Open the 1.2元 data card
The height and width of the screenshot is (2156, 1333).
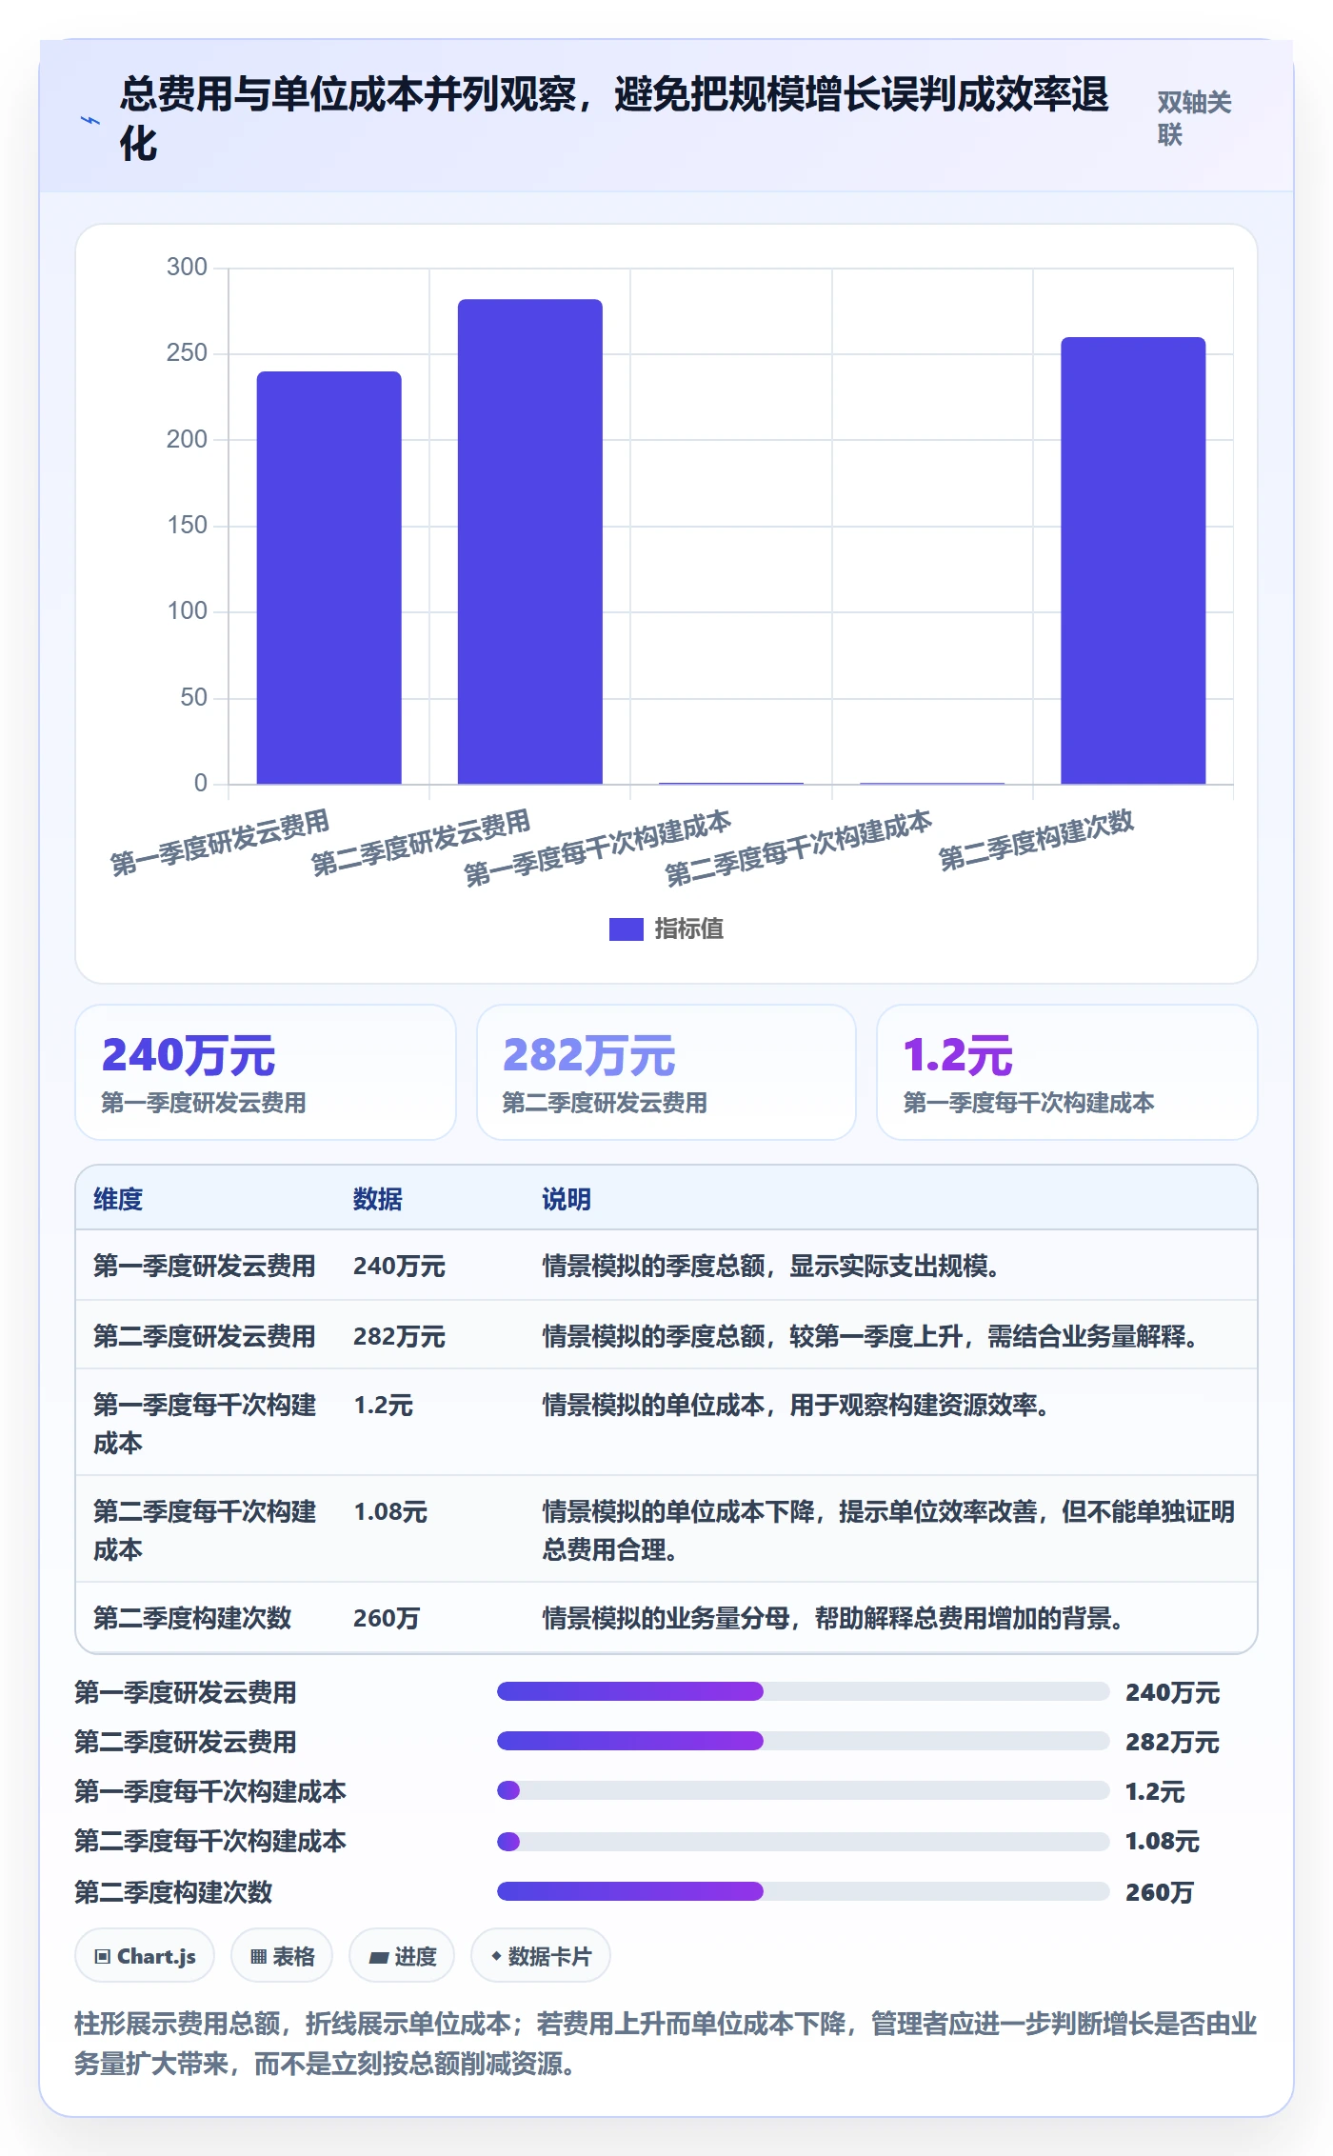[1066, 1072]
